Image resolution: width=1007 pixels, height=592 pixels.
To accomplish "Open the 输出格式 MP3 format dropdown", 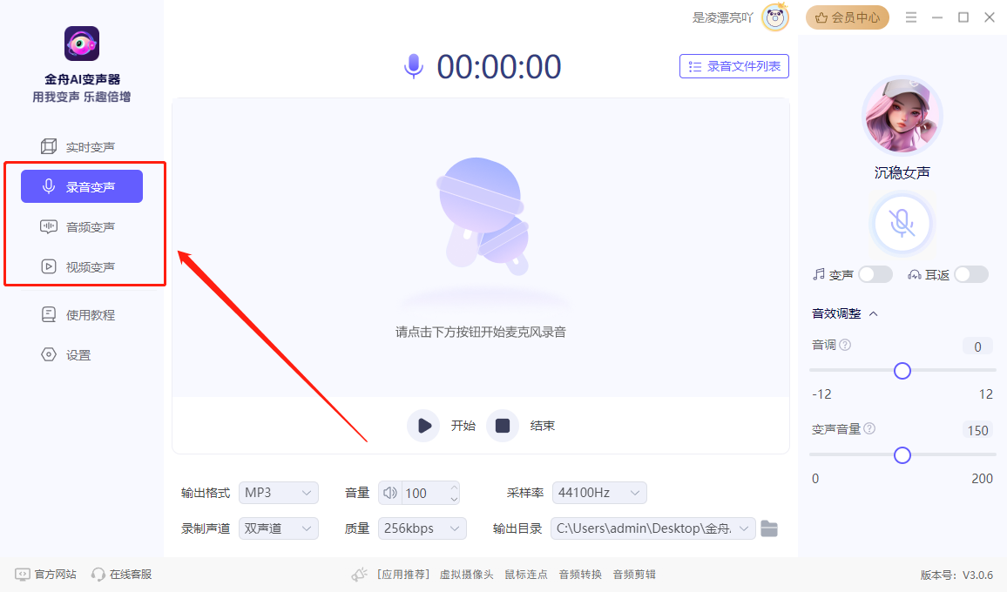I will [x=278, y=493].
